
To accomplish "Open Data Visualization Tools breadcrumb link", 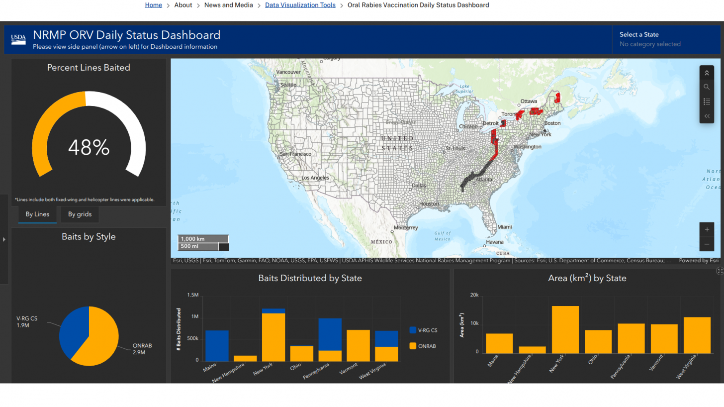I will (300, 5).
